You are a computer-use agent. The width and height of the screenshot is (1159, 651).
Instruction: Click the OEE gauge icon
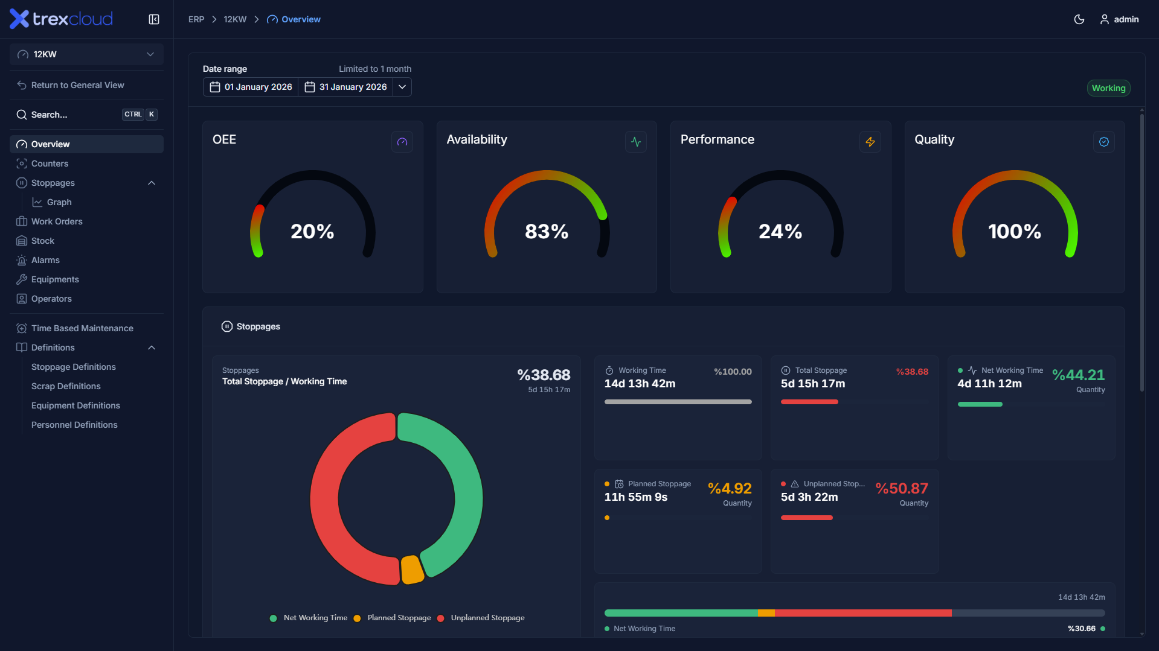tap(402, 142)
